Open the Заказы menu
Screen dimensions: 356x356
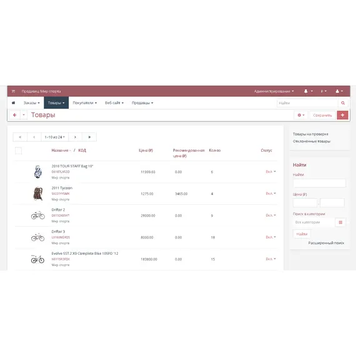32,103
